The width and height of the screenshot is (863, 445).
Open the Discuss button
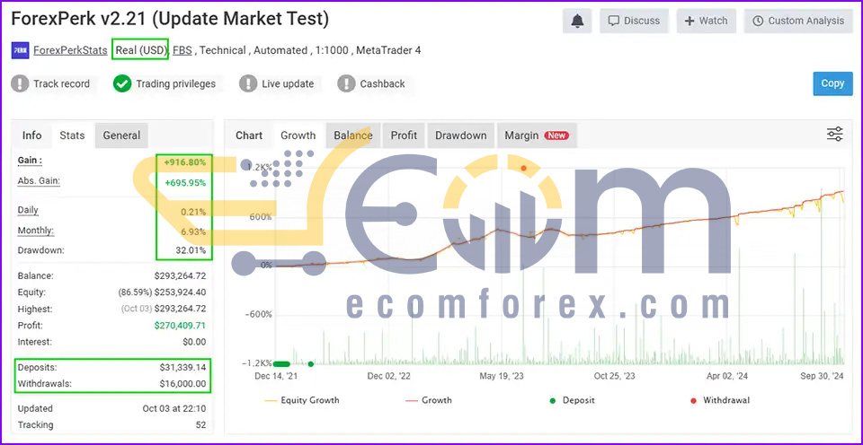[634, 21]
